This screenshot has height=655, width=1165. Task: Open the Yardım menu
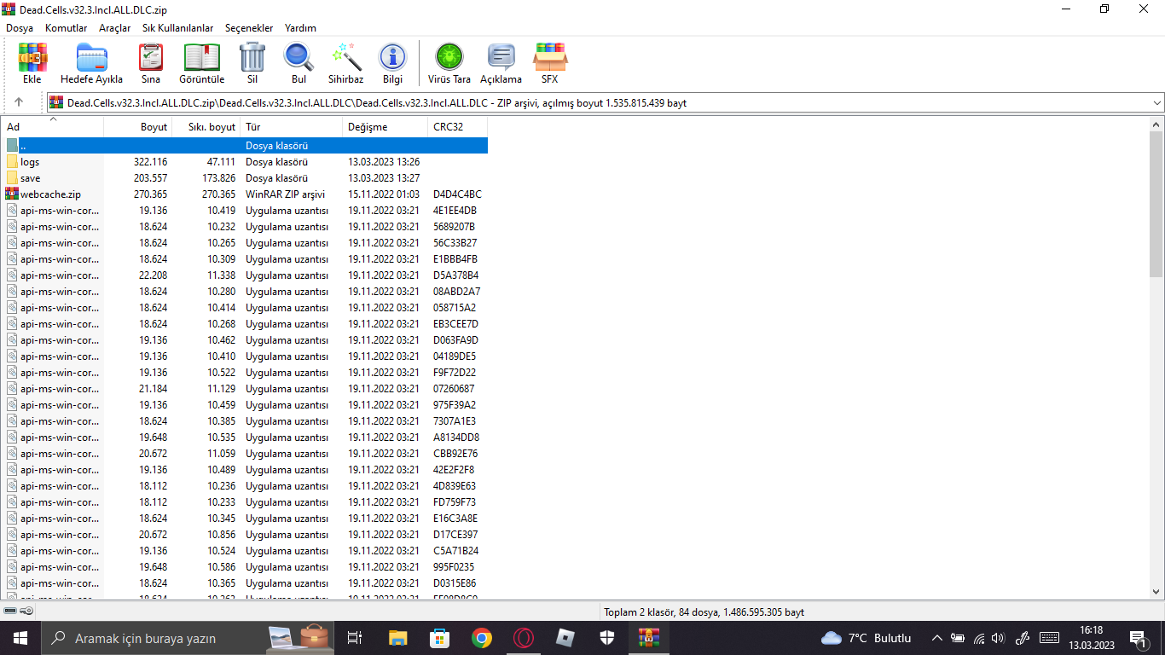[x=300, y=28]
